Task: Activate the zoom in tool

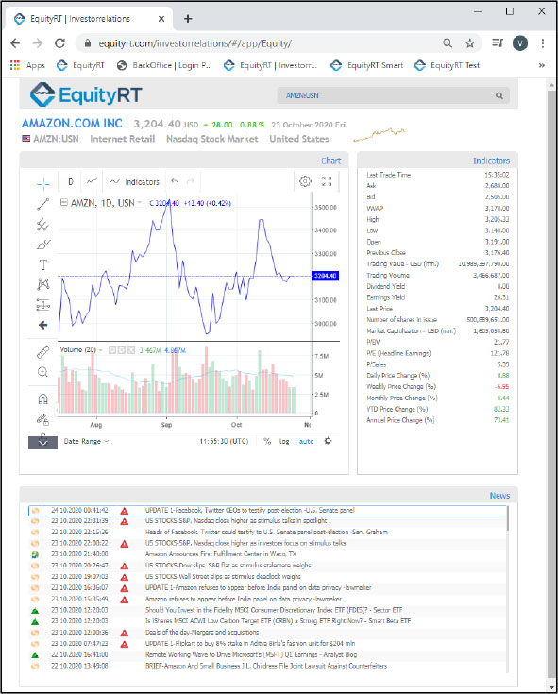Action: pos(42,372)
